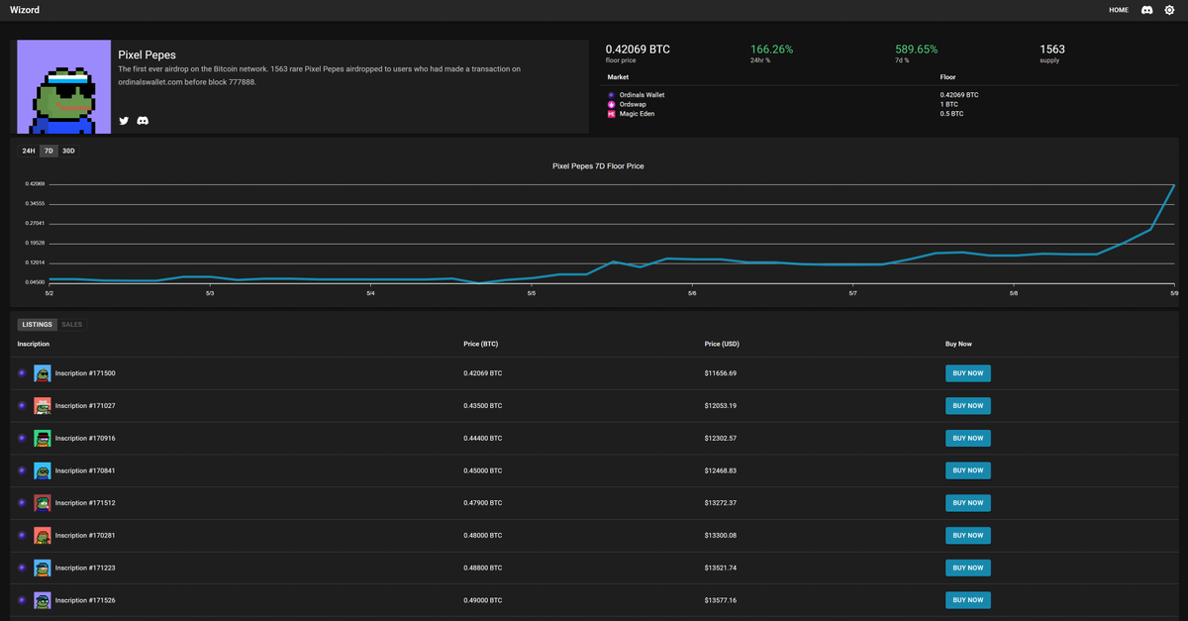Viewport: 1188px width, 621px height.
Task: Click the 166.26% 24hr change value
Action: coord(771,50)
